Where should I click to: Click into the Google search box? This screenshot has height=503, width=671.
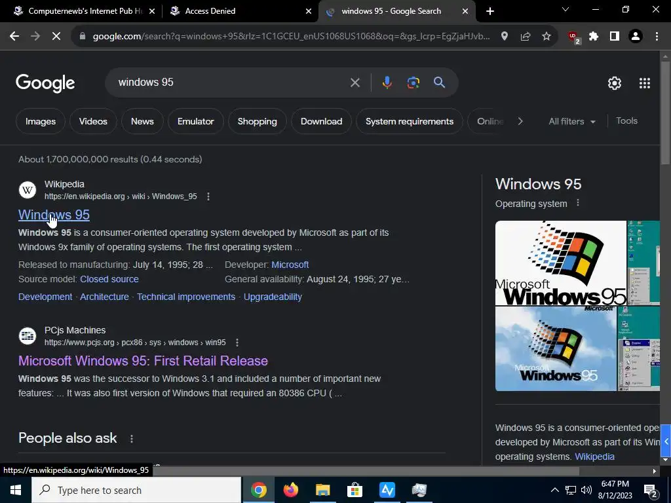point(231,83)
